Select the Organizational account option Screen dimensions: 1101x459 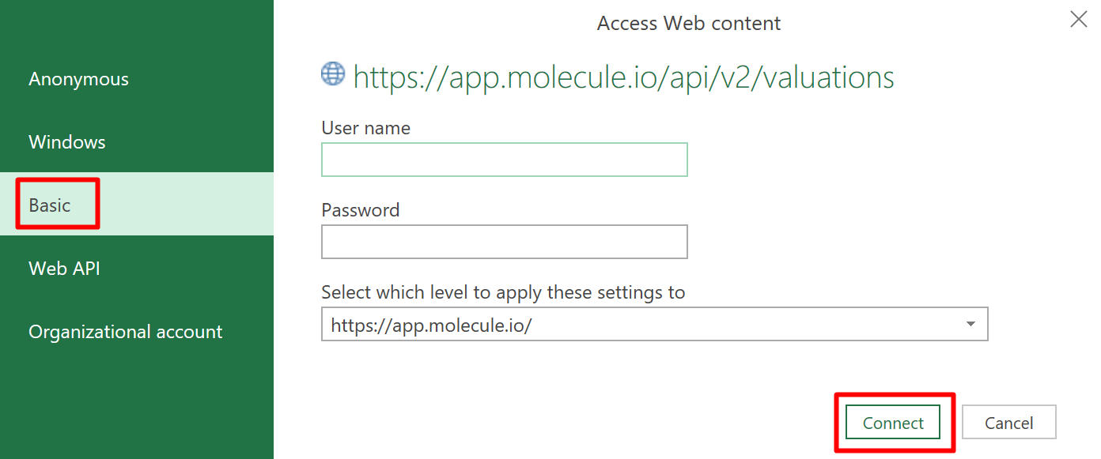[x=126, y=332]
